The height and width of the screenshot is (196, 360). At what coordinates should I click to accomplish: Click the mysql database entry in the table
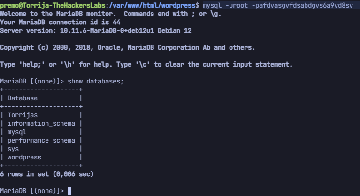(x=17, y=132)
